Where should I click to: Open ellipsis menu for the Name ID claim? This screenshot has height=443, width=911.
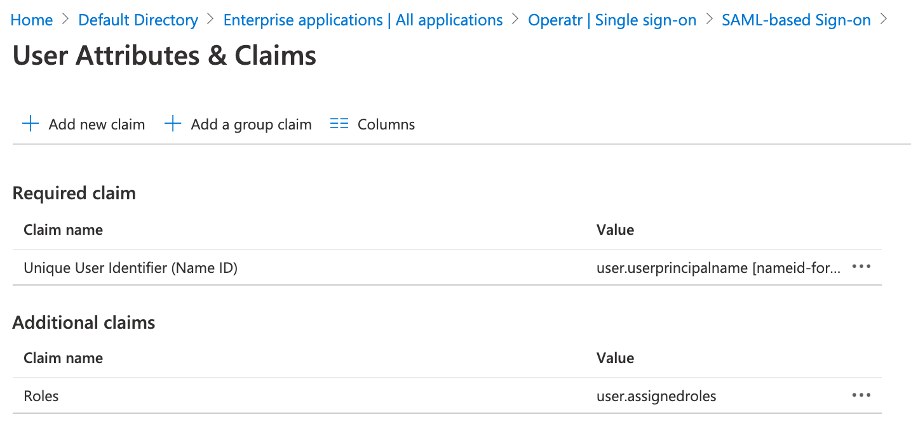tap(861, 267)
